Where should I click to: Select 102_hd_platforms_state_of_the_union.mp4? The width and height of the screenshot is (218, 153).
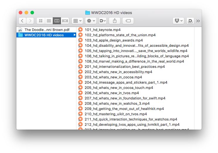[x=136, y=35]
